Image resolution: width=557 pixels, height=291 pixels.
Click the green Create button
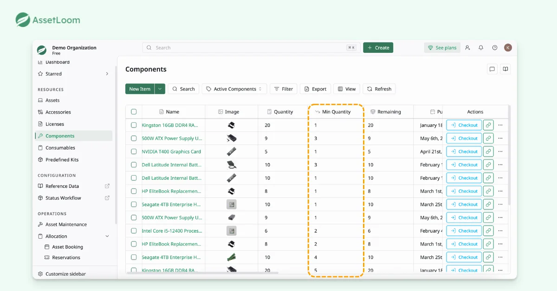[378, 48]
